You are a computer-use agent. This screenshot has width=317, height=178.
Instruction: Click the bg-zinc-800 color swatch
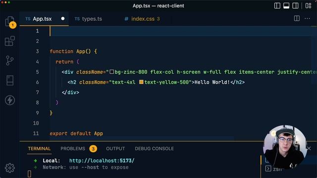coord(111,72)
